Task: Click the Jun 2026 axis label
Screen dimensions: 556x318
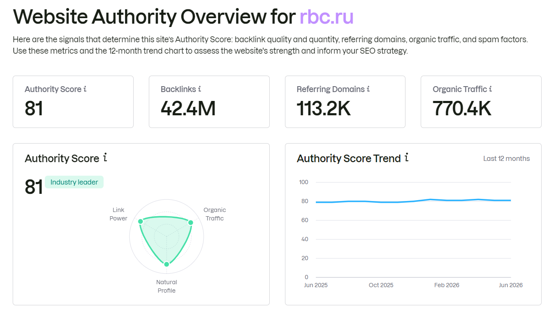Action: [511, 285]
